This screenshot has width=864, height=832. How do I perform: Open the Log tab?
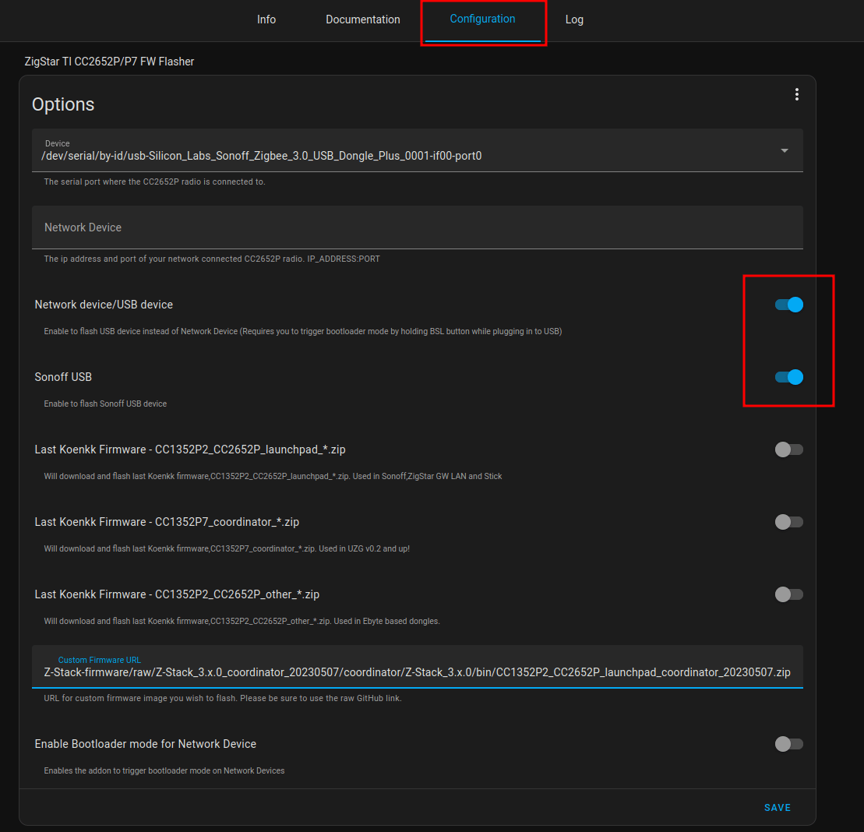tap(574, 19)
